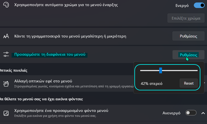Click the font size AA icon
This screenshot has width=207, height=124.
6,36
